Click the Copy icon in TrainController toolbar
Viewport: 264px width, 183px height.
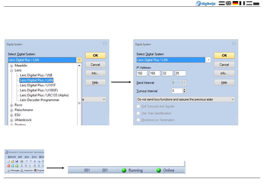click(39, 161)
